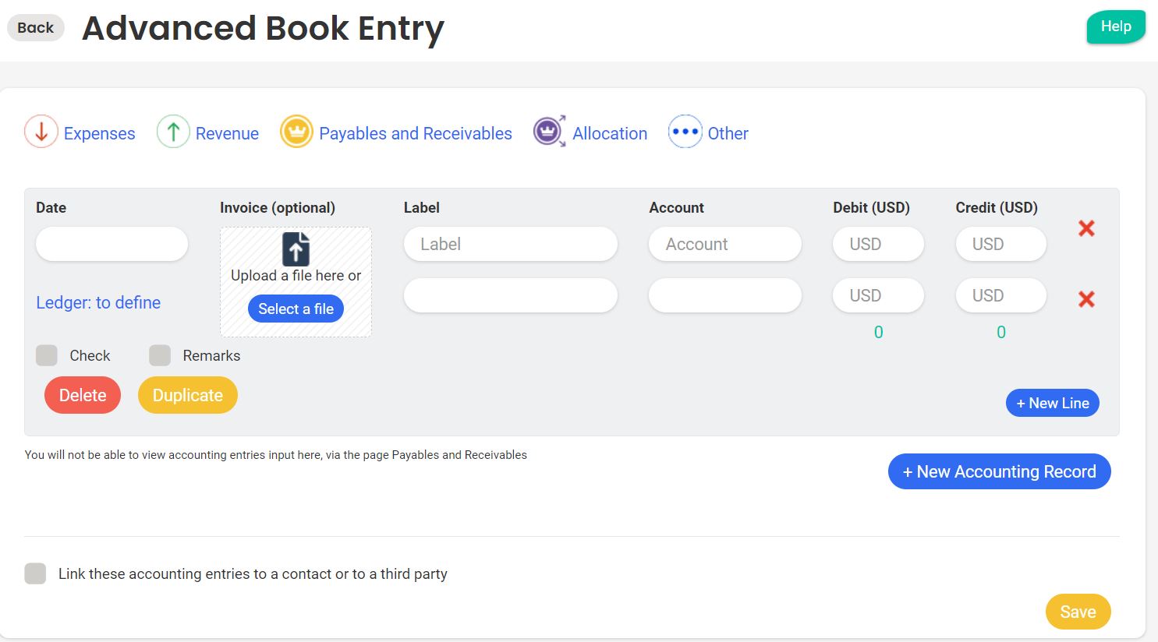The height and width of the screenshot is (642, 1158).
Task: Switch to the Allocation entry type
Action: [610, 133]
